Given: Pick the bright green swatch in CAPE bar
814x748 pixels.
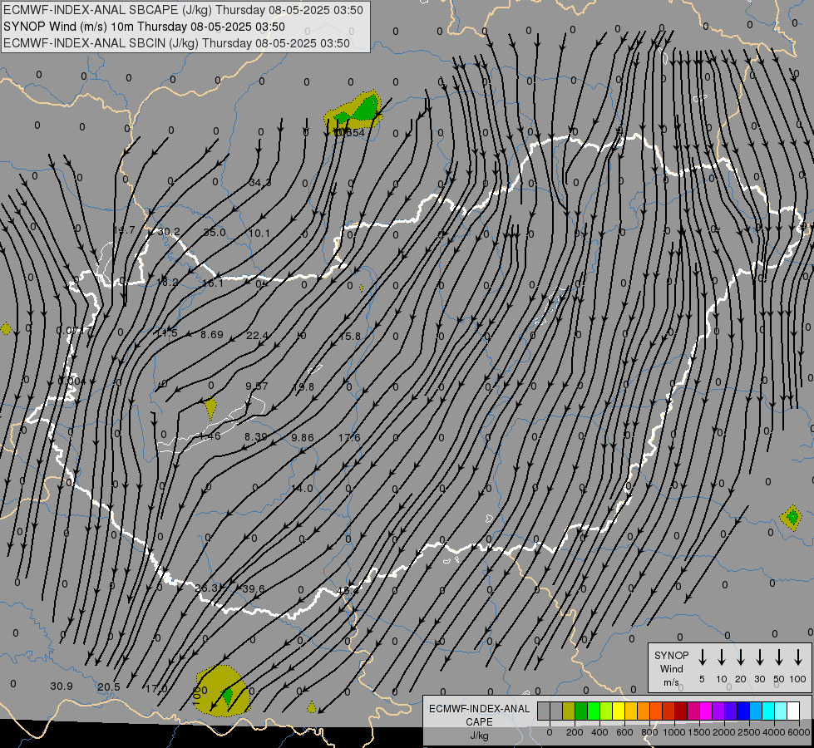Looking at the screenshot, I should click(594, 711).
